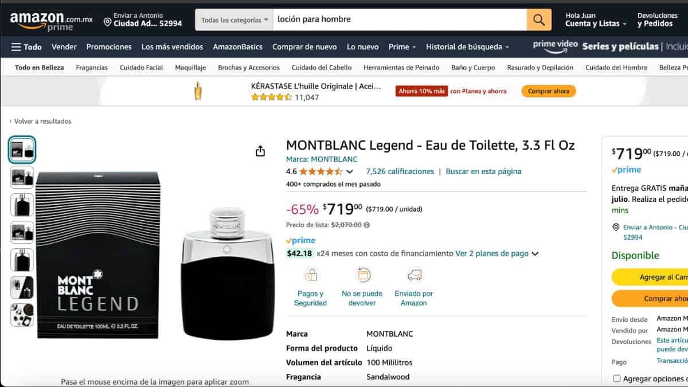Viewport: 688px width, 387px height.
Task: Click the search text input field
Action: pyautogui.click(x=400, y=19)
